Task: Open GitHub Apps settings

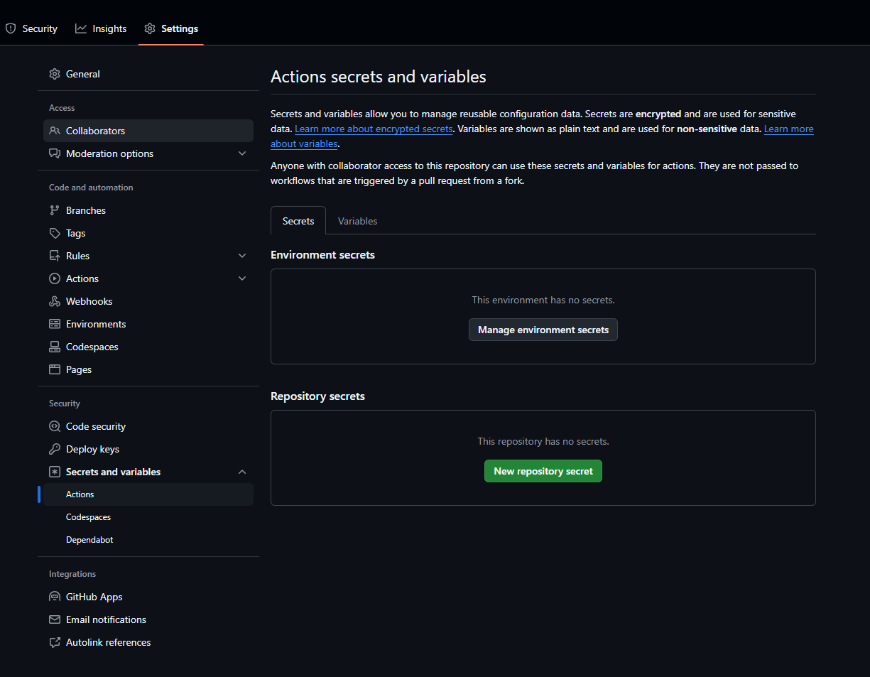Action: coord(148,597)
